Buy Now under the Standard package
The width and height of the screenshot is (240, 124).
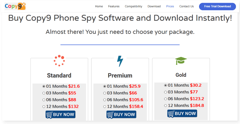60,115
